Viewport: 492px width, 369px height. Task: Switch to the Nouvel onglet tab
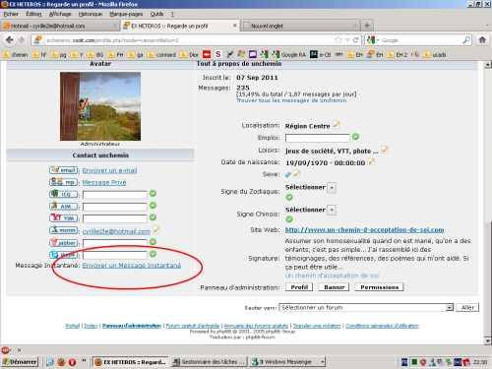click(x=300, y=26)
